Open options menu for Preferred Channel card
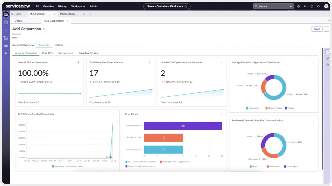The image size is (332, 186). 313,121
